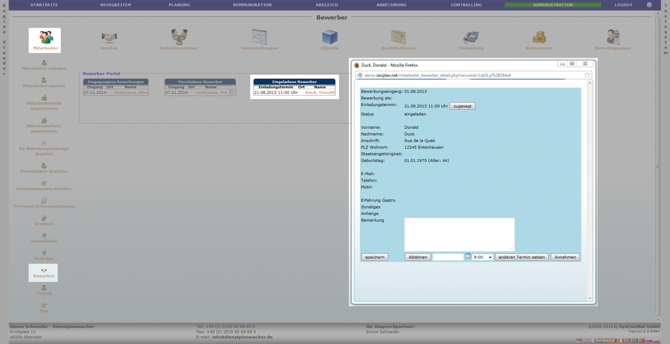The width and height of the screenshot is (670, 344).
Task: Open Gruppen in the sidebar
Action: coord(44,224)
